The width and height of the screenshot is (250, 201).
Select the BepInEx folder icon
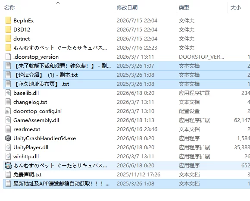click(x=8, y=21)
